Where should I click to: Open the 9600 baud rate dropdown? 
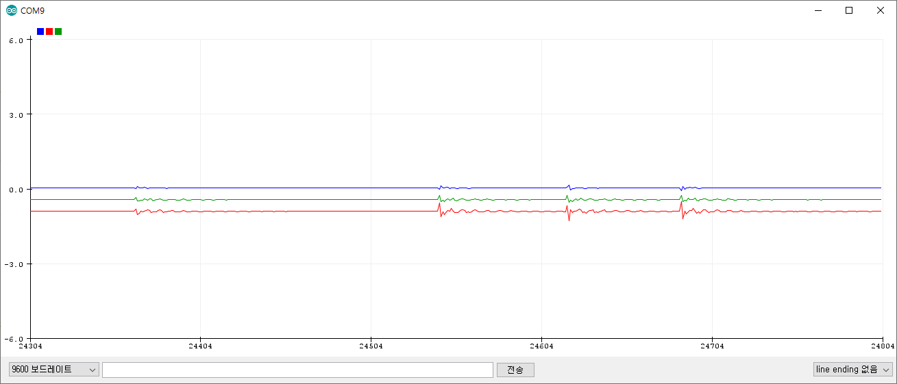coord(54,370)
